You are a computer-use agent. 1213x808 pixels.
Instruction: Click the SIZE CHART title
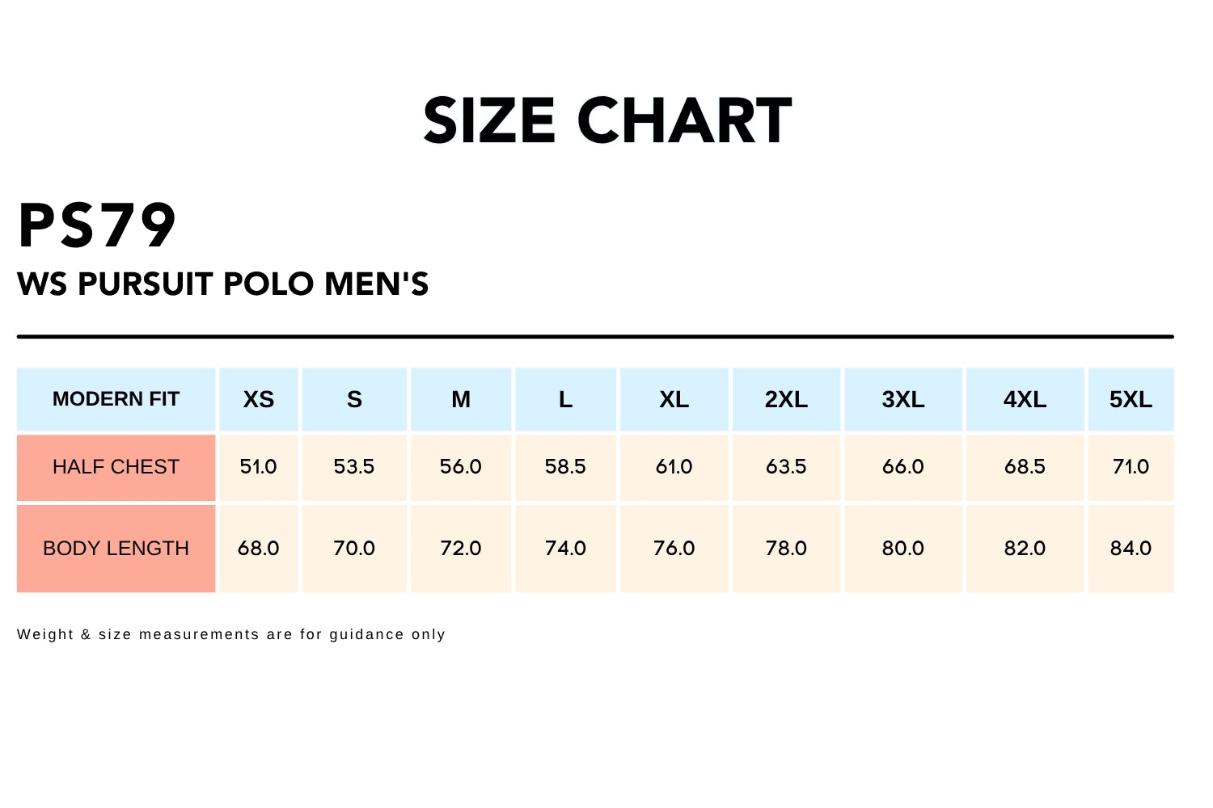607,121
